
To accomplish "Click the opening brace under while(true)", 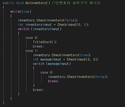I will pyautogui.click(x=11, y=16).
